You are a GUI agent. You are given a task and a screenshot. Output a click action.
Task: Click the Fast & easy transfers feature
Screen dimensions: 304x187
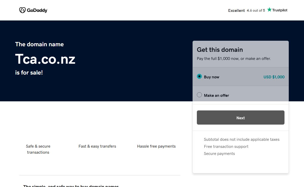click(97, 146)
